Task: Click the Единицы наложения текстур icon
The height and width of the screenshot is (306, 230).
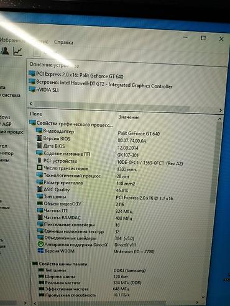Action: [40, 231]
